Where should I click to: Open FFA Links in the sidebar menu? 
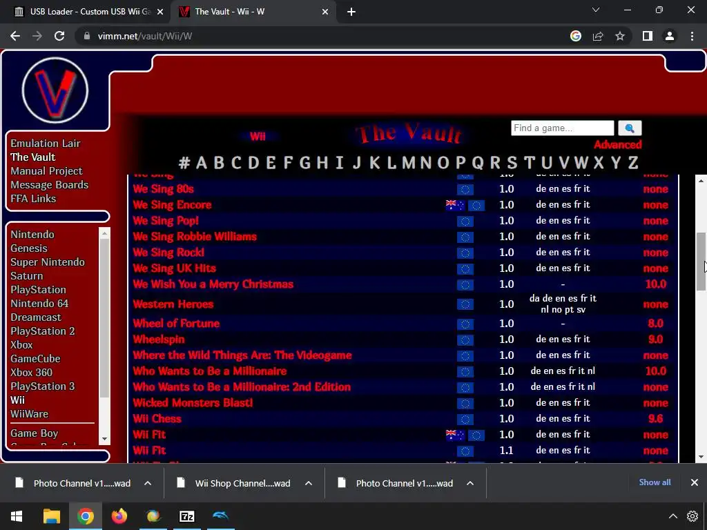tap(33, 199)
